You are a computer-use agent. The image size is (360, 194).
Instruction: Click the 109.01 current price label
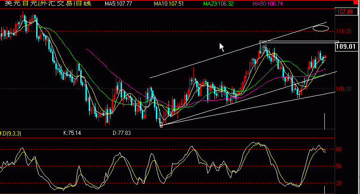346,47
